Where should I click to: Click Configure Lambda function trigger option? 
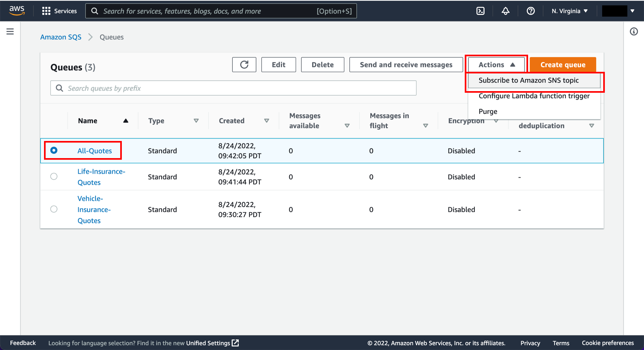click(x=534, y=96)
